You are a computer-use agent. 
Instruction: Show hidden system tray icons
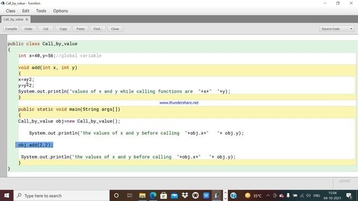click(x=268, y=195)
